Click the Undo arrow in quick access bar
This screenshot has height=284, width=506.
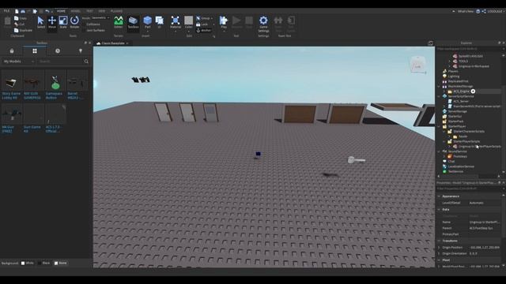pyautogui.click(x=47, y=11)
